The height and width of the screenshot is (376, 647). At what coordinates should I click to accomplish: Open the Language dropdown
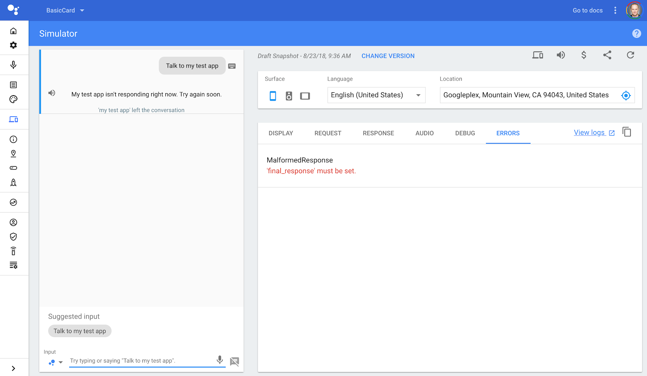(x=376, y=95)
